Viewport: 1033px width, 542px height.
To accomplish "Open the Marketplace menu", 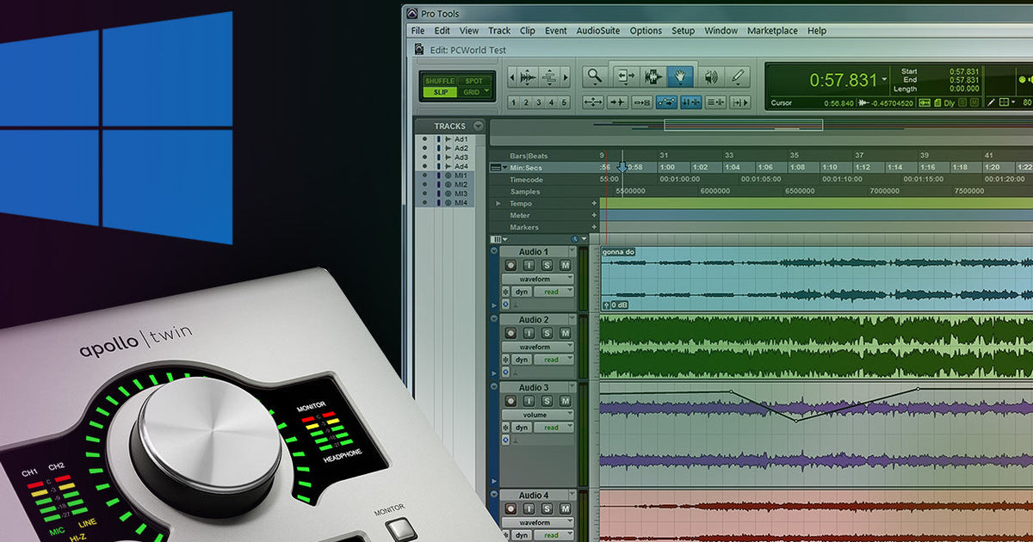I will (x=772, y=31).
